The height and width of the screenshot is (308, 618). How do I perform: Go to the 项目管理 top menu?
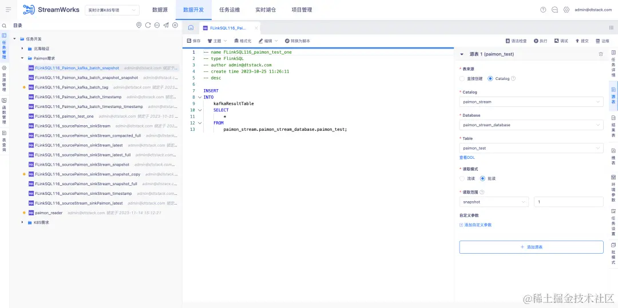point(302,10)
